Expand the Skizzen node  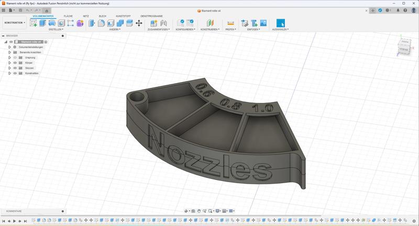tap(9, 68)
